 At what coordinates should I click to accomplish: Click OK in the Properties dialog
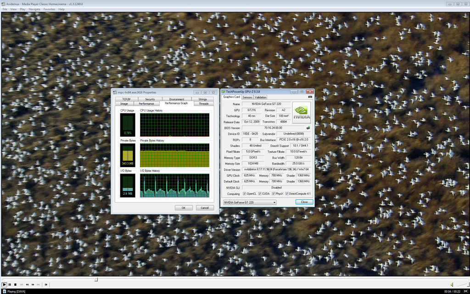tap(184, 208)
